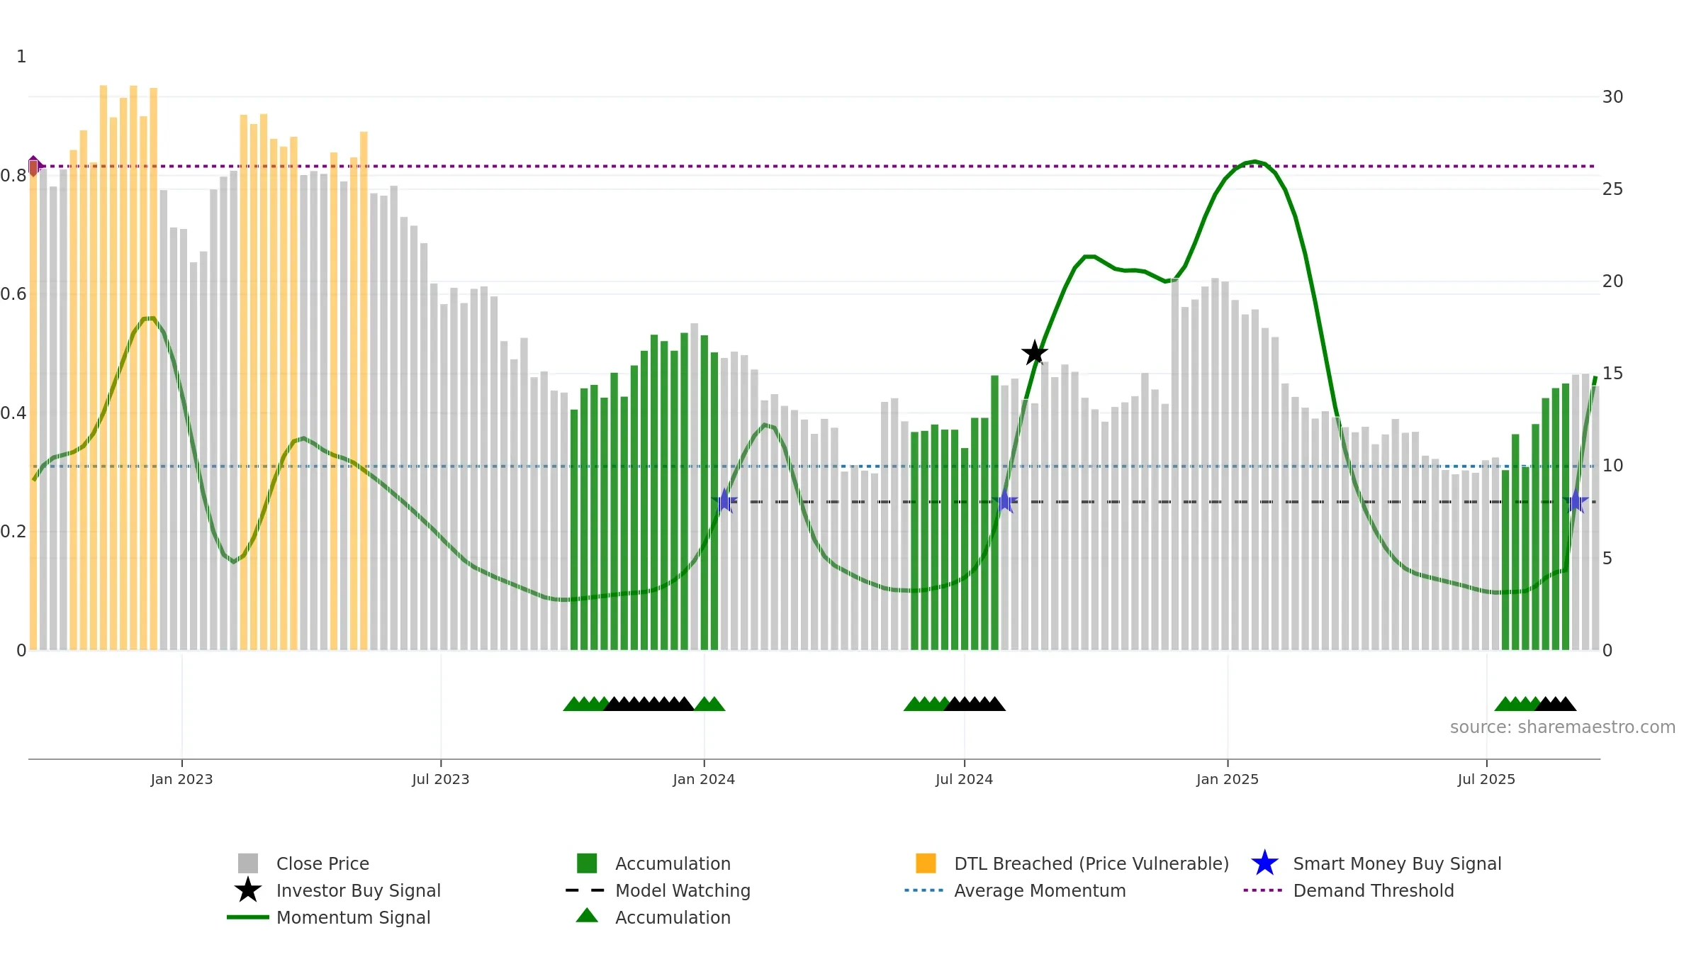
Task: Click the Momentum Signal peak near Jan 2025
Action: 1254,162
